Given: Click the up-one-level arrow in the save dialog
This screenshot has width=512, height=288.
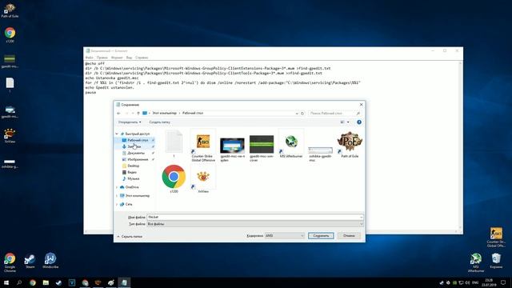Looking at the screenshot, I should click(x=138, y=114).
